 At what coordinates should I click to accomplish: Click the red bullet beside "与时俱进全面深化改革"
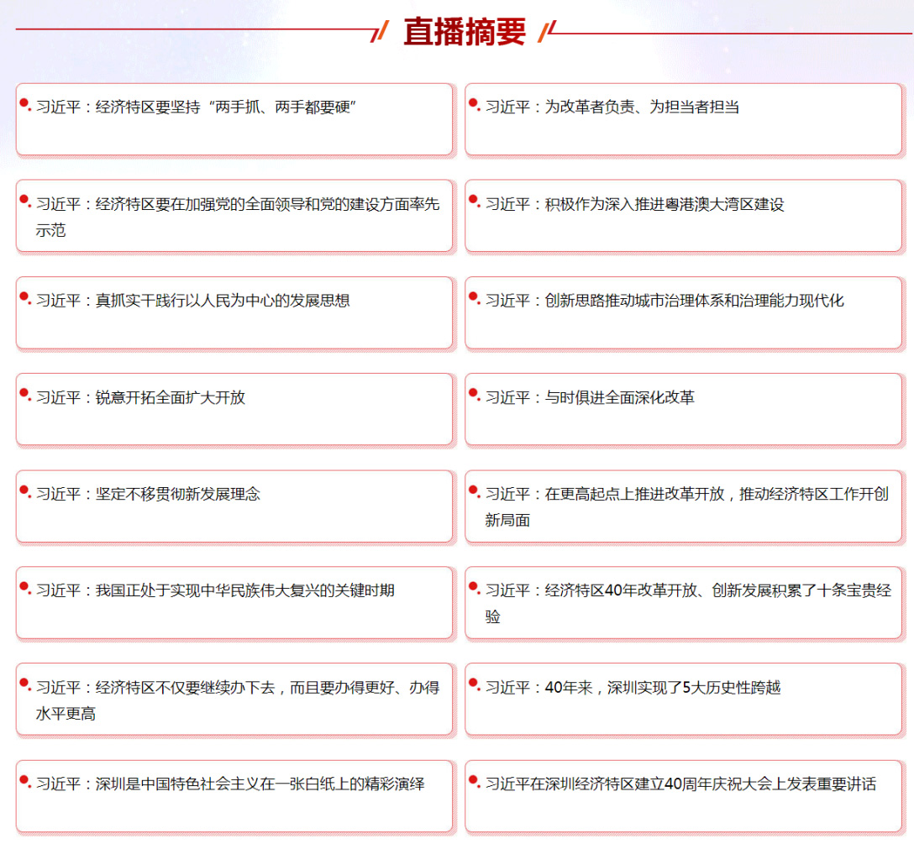click(x=473, y=393)
